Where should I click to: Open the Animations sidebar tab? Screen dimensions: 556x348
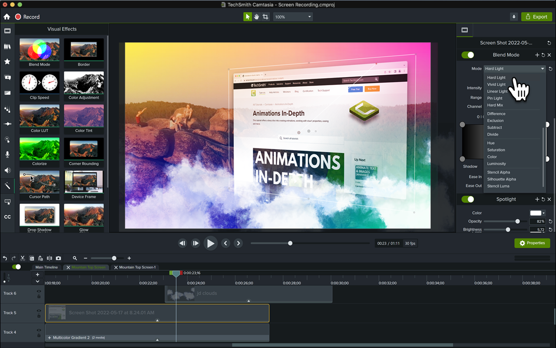pos(7,124)
